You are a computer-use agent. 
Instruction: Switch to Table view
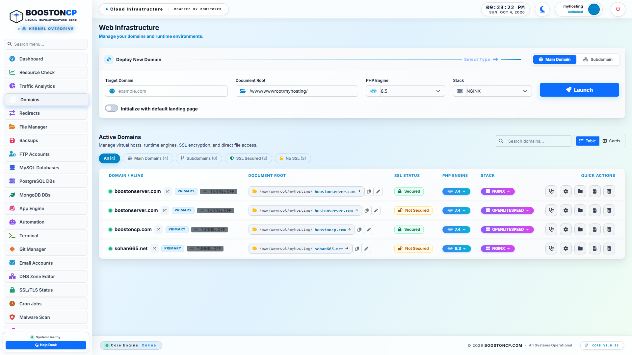587,141
